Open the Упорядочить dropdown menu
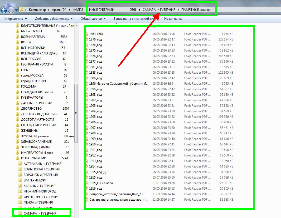 click(x=16, y=19)
